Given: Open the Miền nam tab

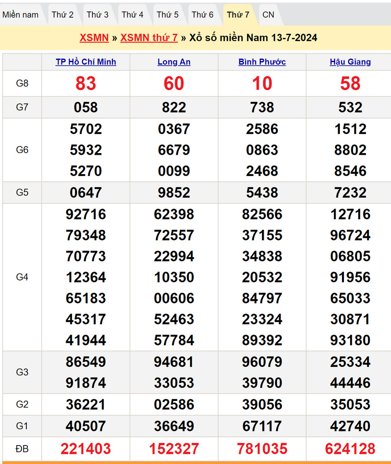Looking at the screenshot, I should [21, 15].
